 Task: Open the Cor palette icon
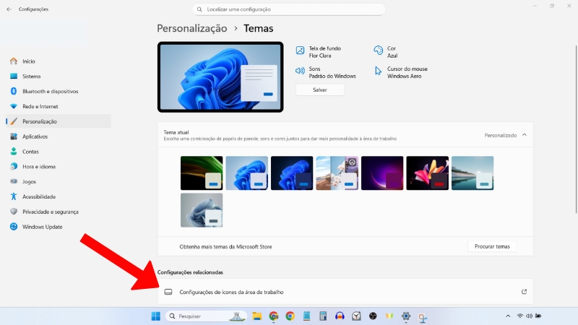(x=378, y=51)
